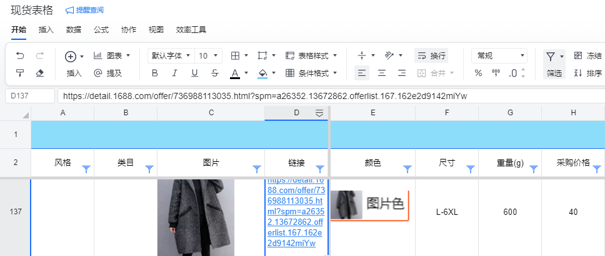The image size is (605, 256).
Task: Click the undo arrow icon
Action: (20, 55)
